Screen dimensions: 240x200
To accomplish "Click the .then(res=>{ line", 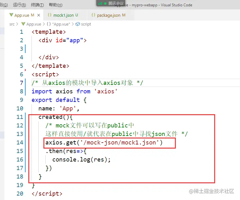I will click(x=66, y=151).
